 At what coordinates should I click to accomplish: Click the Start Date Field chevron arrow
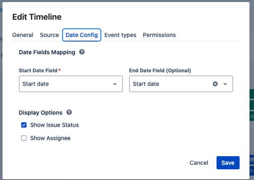(115, 84)
